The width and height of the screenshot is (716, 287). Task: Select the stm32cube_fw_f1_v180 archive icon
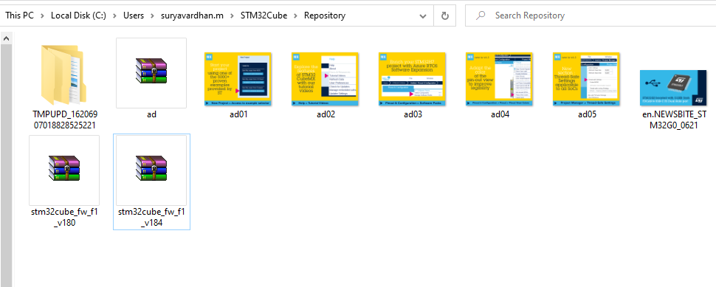[x=64, y=168]
